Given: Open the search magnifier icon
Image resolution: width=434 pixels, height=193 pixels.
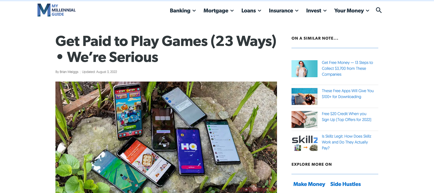Looking at the screenshot, I should click(379, 10).
